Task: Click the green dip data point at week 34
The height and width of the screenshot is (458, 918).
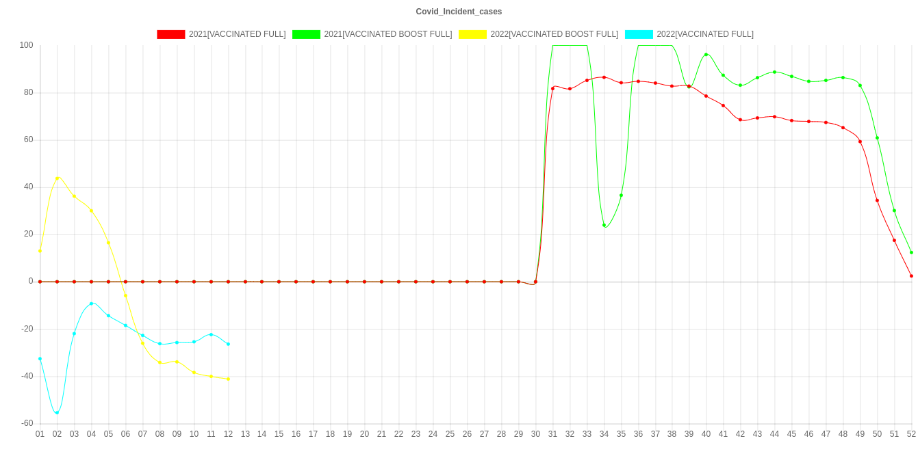Action: coord(604,226)
